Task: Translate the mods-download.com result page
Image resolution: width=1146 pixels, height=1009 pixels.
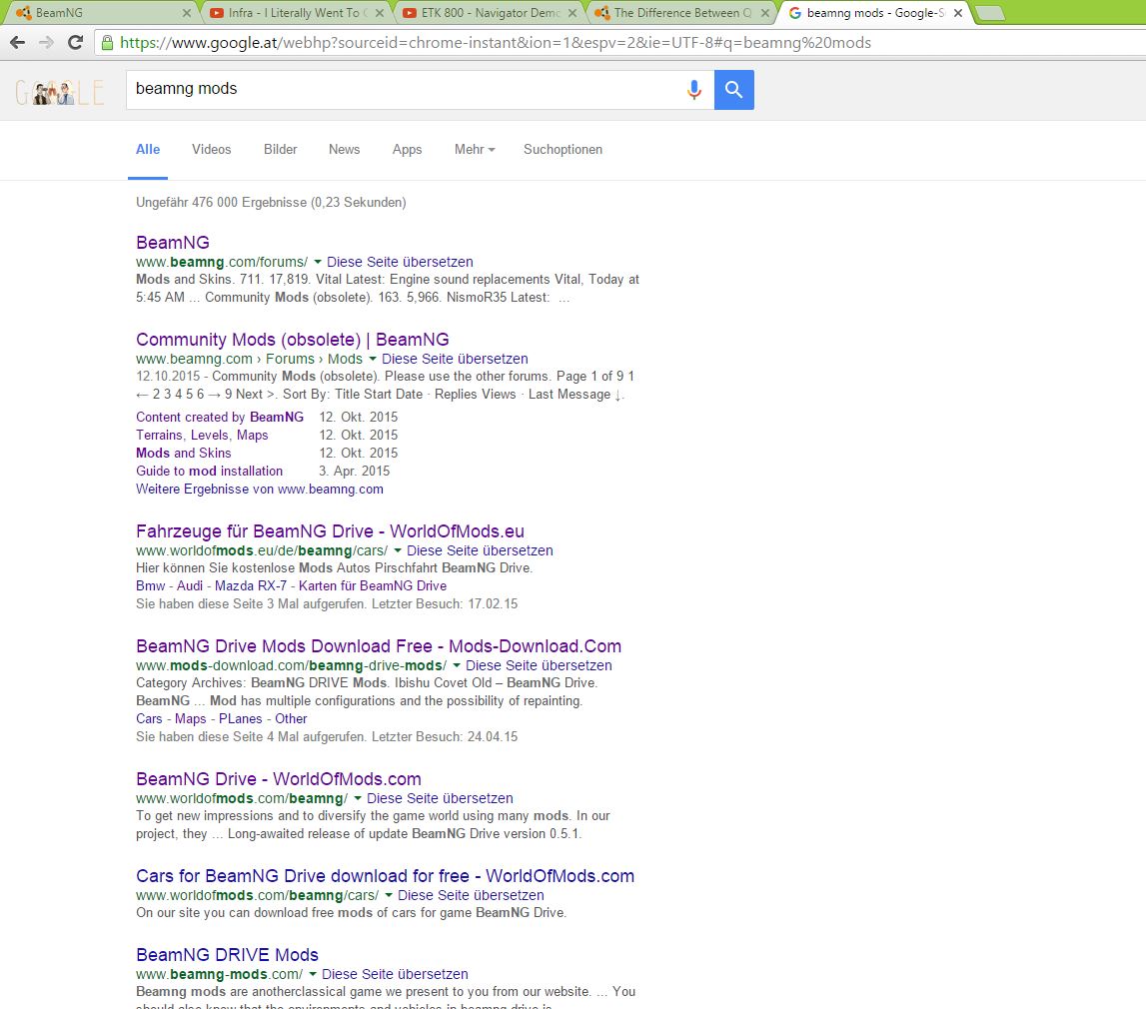Action: pos(539,665)
